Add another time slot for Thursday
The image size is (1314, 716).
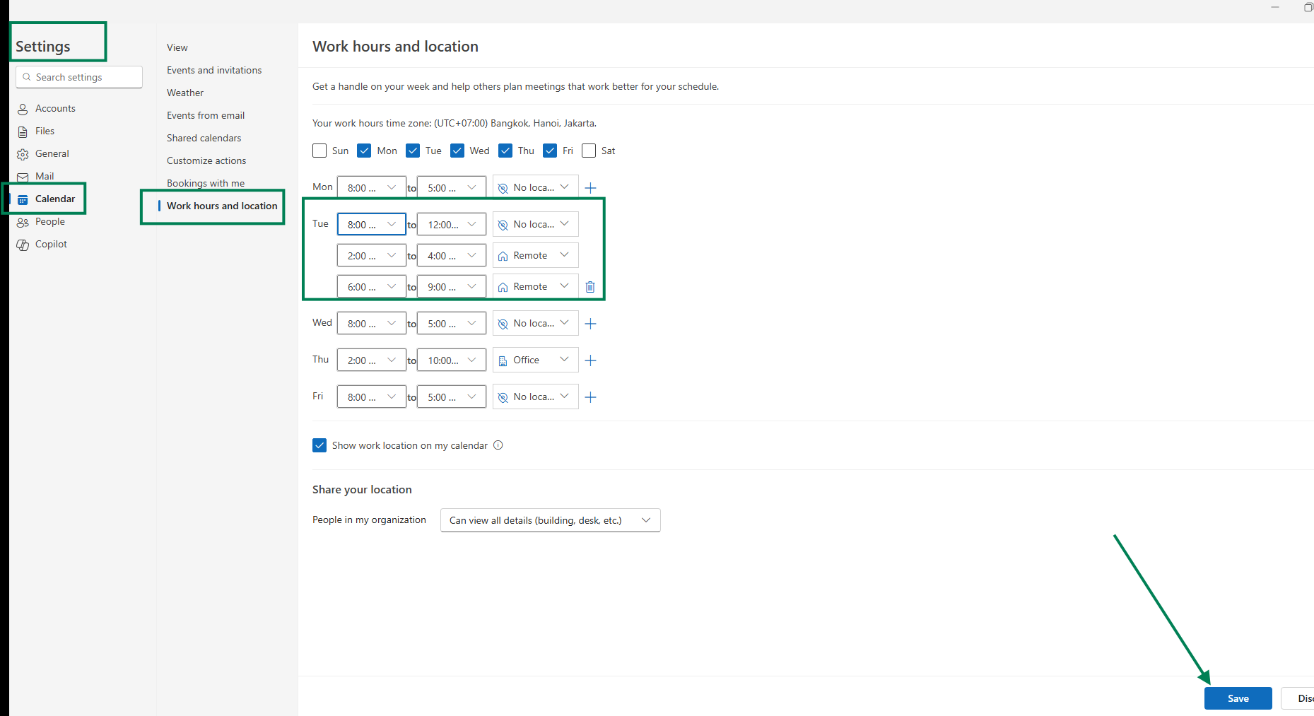click(x=591, y=360)
